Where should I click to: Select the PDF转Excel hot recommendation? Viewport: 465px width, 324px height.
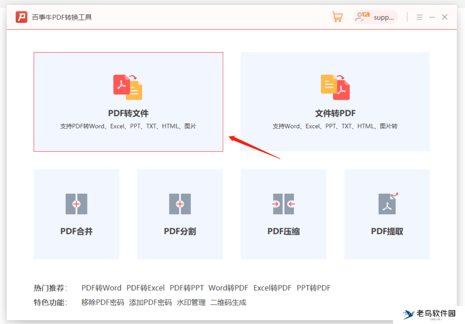[146, 288]
